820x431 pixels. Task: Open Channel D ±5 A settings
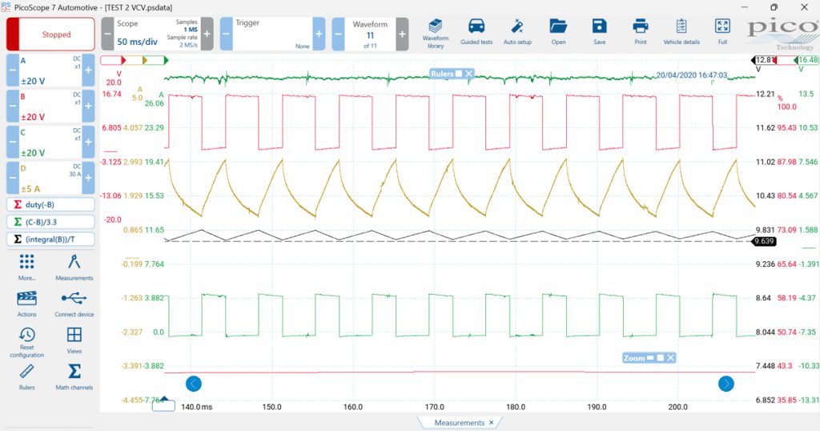[50, 178]
